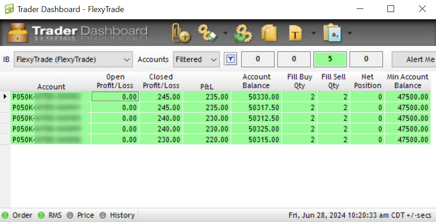The width and height of the screenshot is (436, 222).
Task: Click Closed Profit/Loss cell 230.00
Action: point(161,140)
